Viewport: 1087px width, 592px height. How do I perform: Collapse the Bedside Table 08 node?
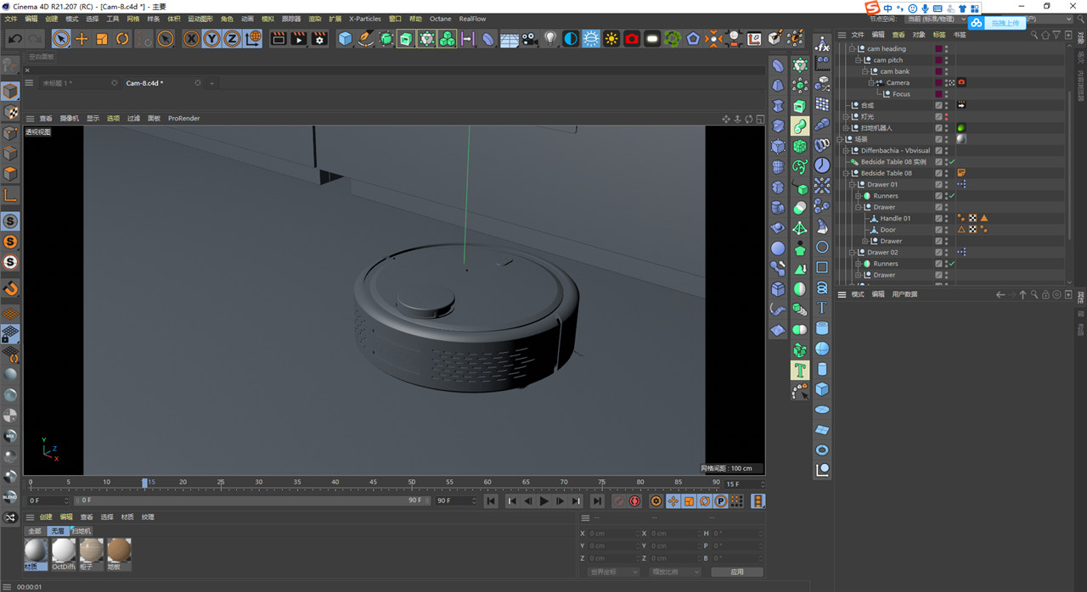(846, 173)
